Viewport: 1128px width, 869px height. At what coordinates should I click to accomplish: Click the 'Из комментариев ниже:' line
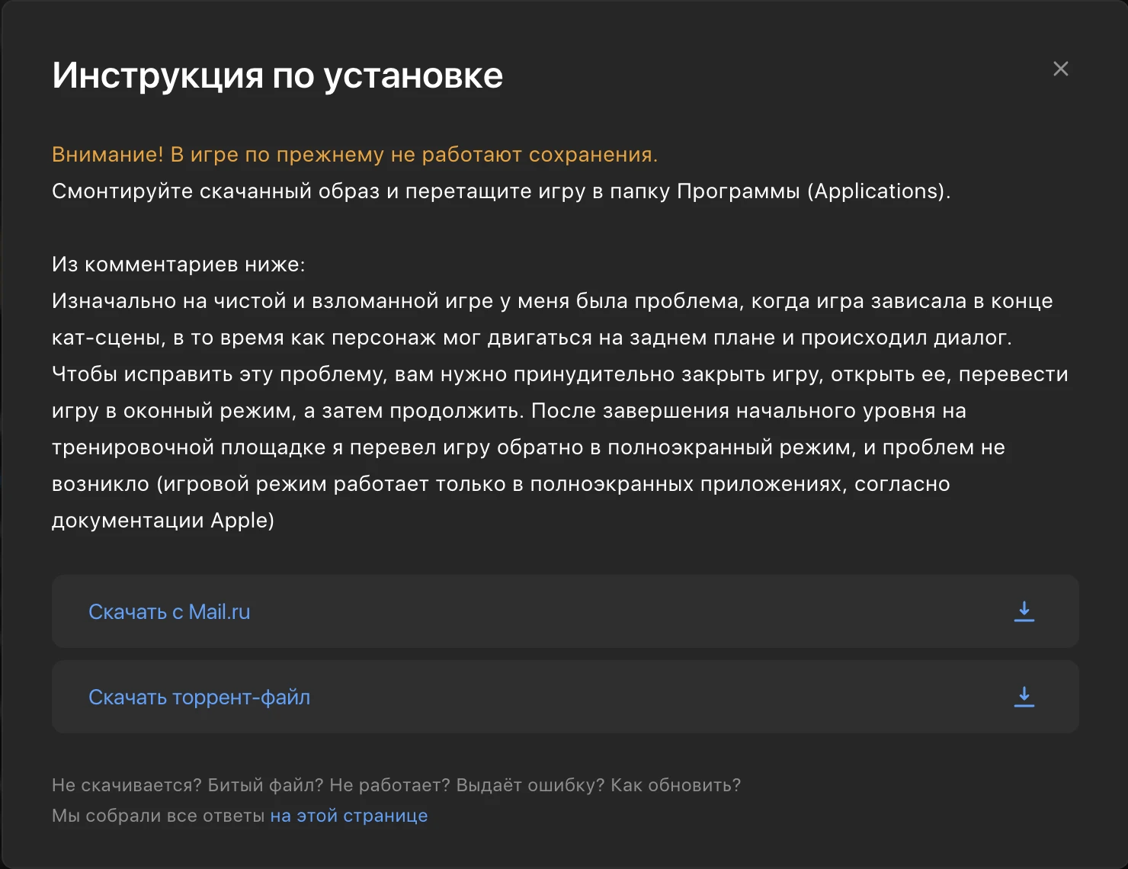pyautogui.click(x=178, y=265)
